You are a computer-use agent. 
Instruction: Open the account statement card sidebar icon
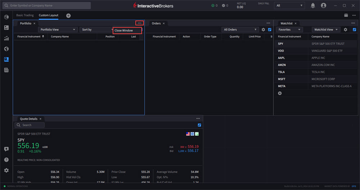tap(6, 28)
